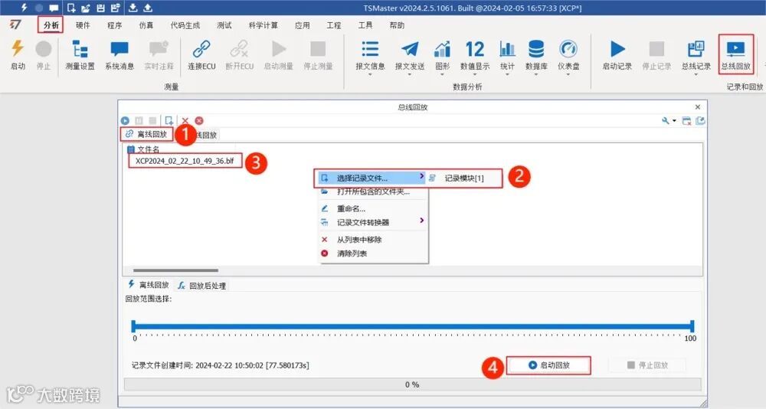766x409 pixels.
Task: Click the 启动 lightning icon in the ribbon
Action: pos(18,49)
